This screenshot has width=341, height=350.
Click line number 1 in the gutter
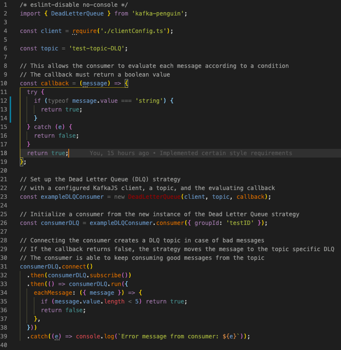[x=5, y=5]
